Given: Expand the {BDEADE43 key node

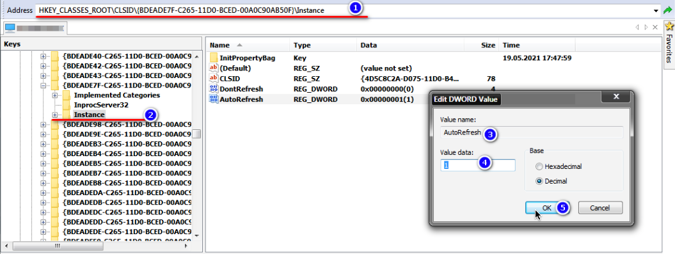Looking at the screenshot, I should point(43,75).
